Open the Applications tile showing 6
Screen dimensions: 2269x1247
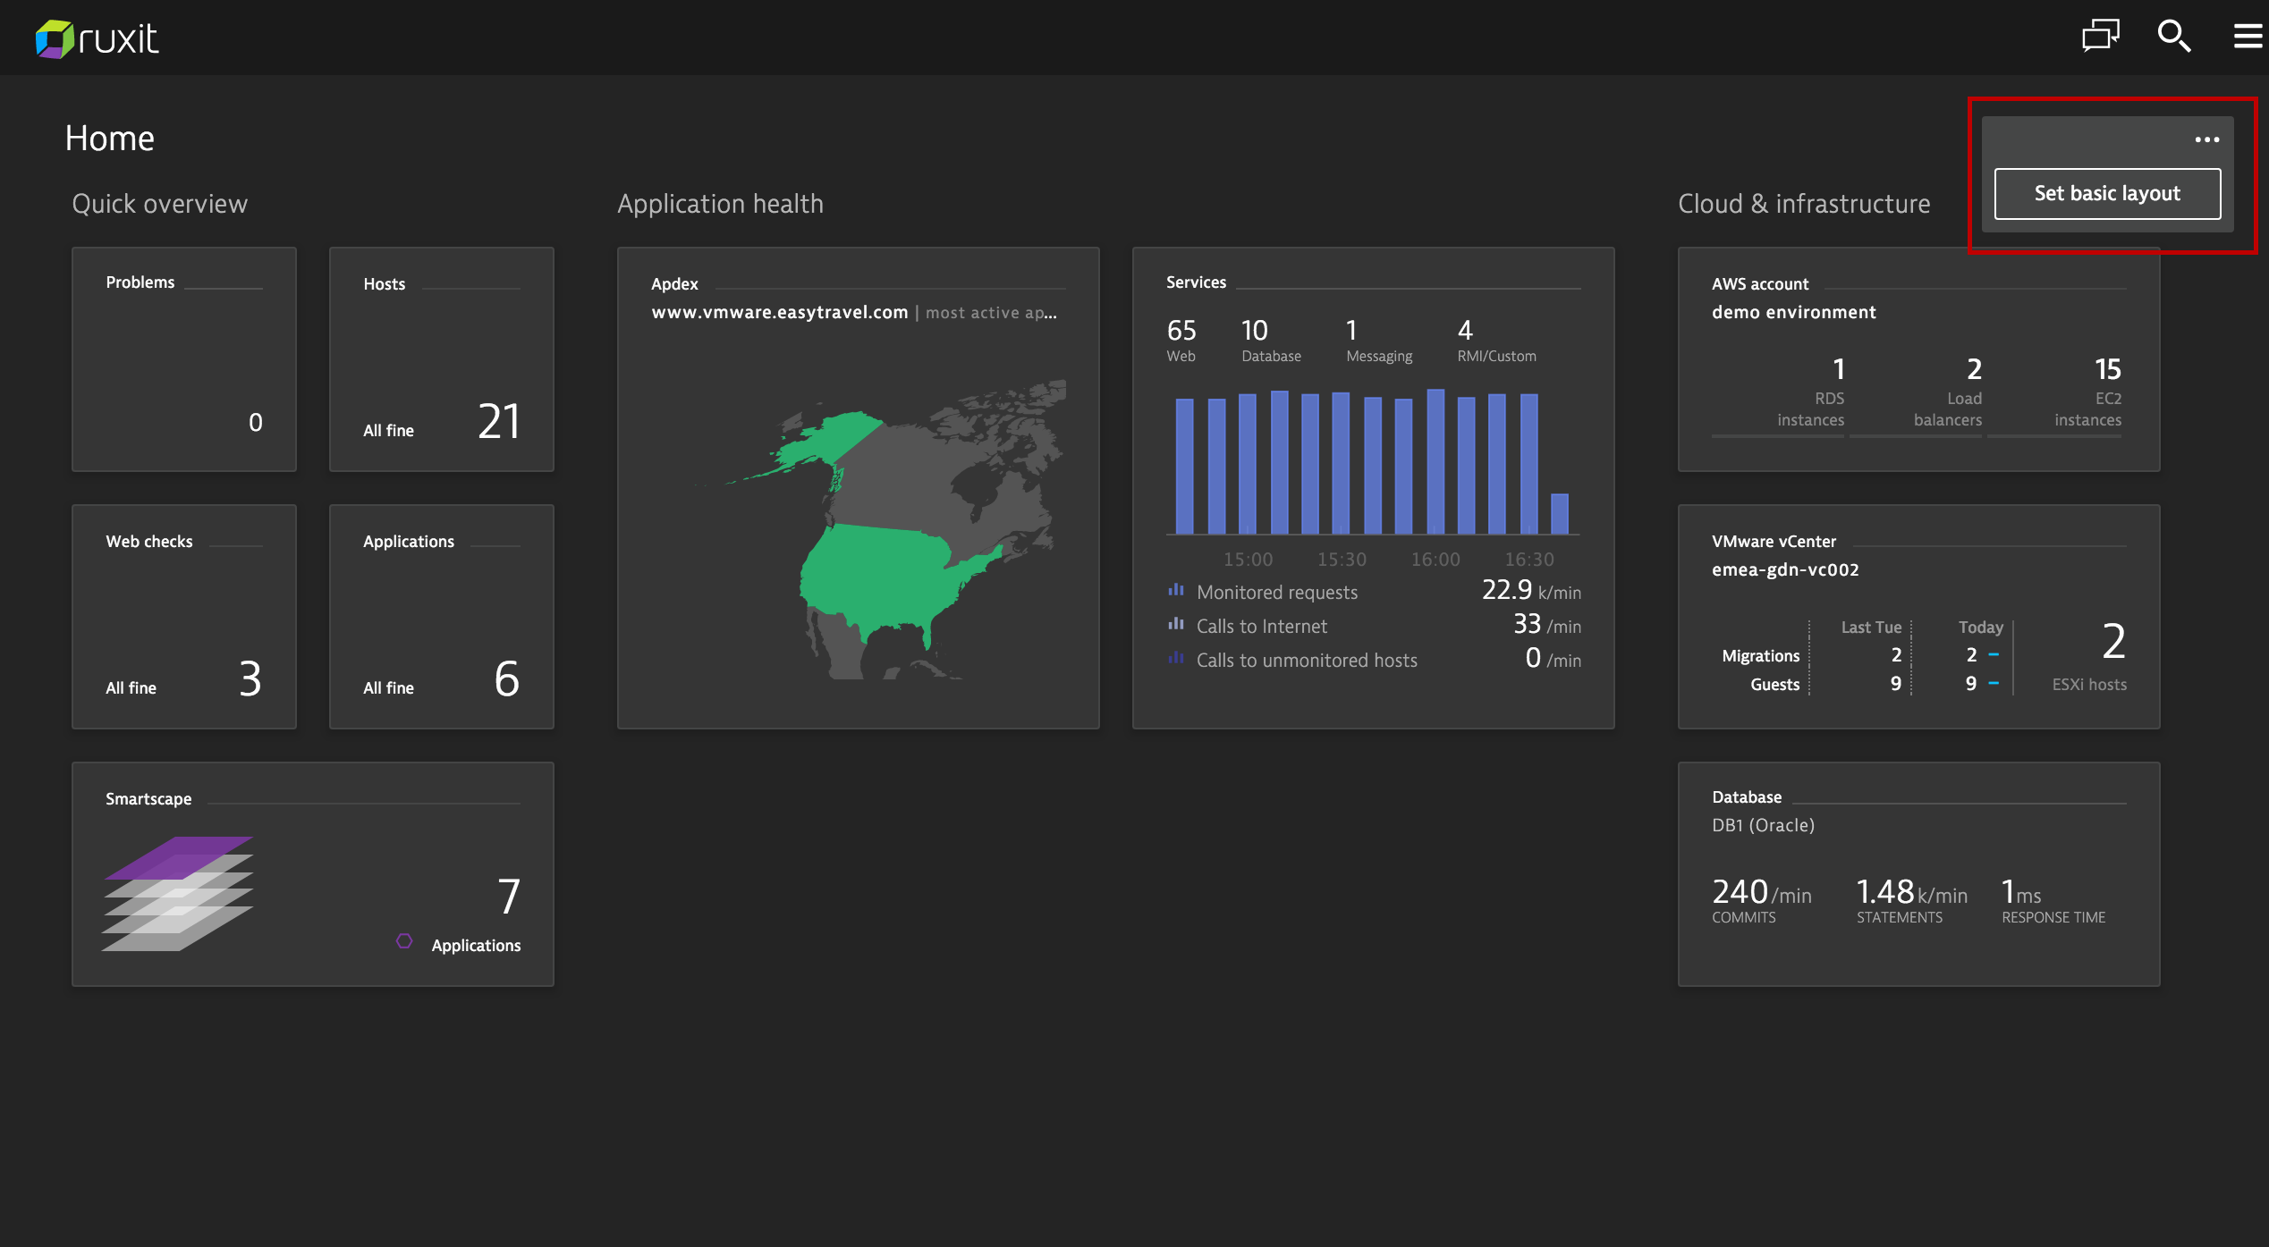pyautogui.click(x=442, y=617)
